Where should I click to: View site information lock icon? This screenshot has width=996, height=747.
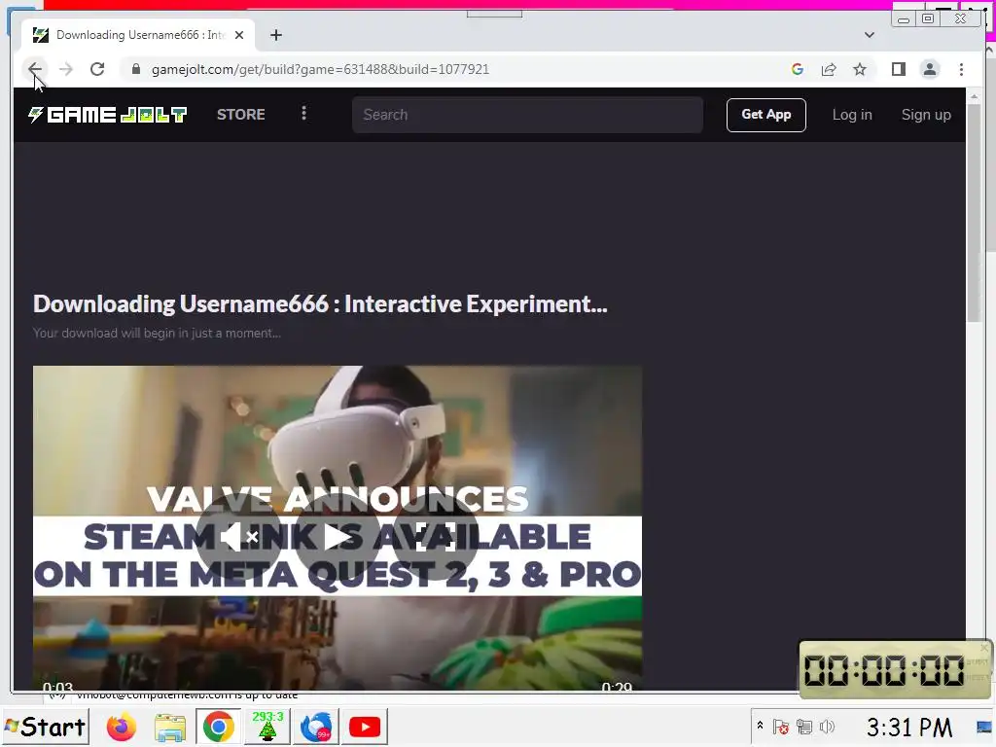coord(136,69)
